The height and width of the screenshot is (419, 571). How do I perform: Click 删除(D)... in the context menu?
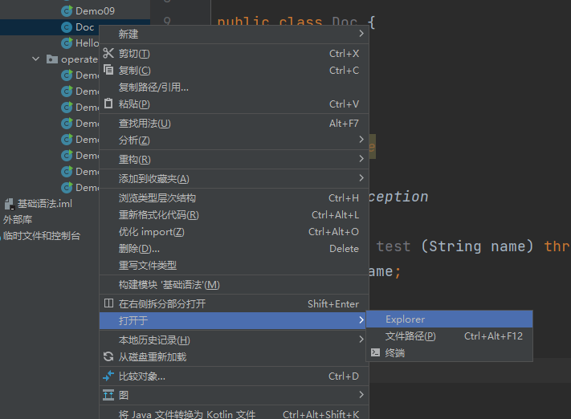tap(234, 249)
